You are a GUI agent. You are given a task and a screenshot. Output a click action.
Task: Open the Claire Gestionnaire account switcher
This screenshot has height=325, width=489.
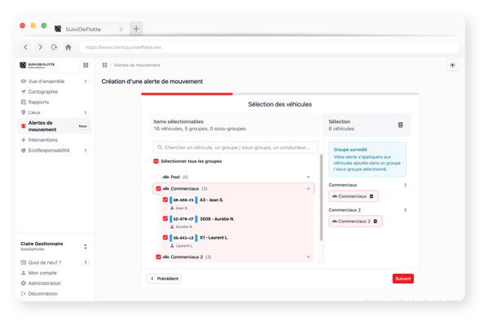coord(55,246)
